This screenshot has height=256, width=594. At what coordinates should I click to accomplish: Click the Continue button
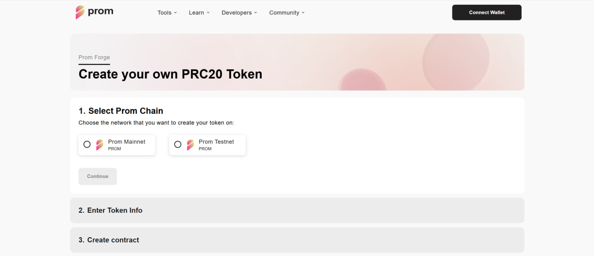pos(97,177)
